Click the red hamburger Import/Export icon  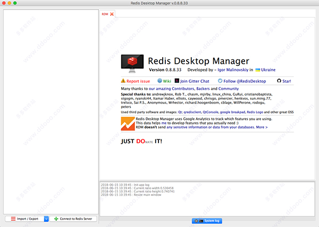click(13, 219)
